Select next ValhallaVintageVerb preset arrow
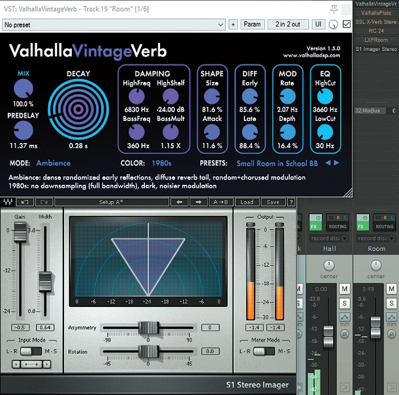399x395 pixels. pyautogui.click(x=337, y=163)
